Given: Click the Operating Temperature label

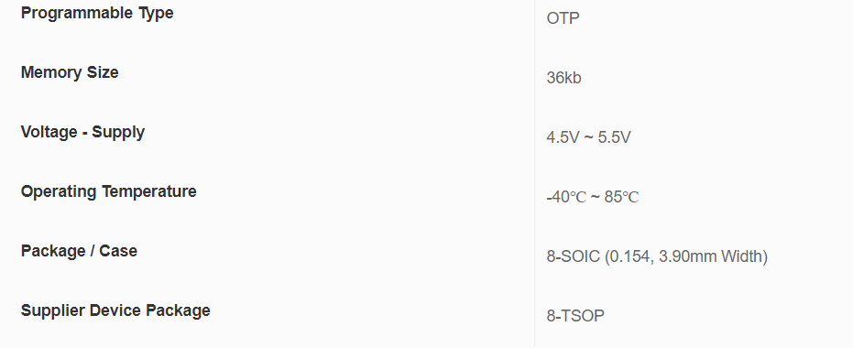Looking at the screenshot, I should click(x=109, y=192).
